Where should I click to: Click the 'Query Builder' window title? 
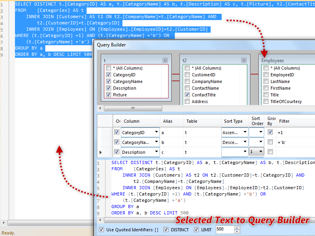(x=111, y=45)
